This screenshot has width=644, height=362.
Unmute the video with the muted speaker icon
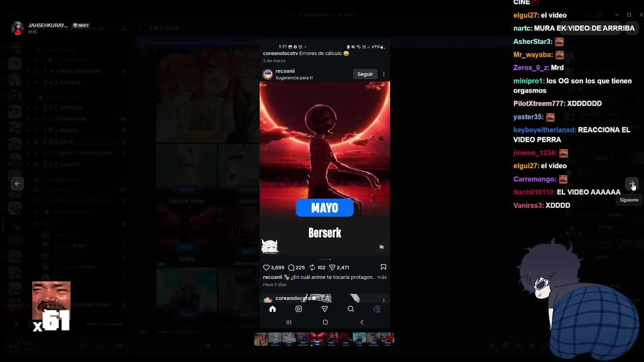[381, 247]
